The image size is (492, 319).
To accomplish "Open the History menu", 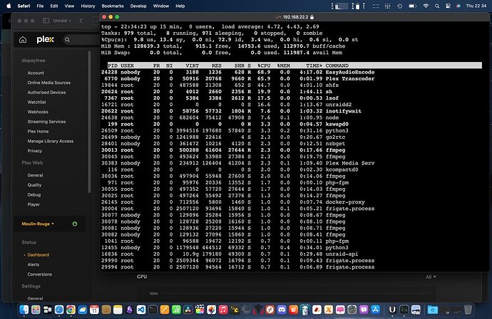I will (88, 6).
